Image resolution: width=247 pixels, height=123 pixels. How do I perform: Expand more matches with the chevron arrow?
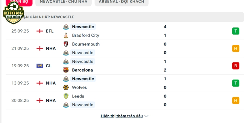[146, 116]
